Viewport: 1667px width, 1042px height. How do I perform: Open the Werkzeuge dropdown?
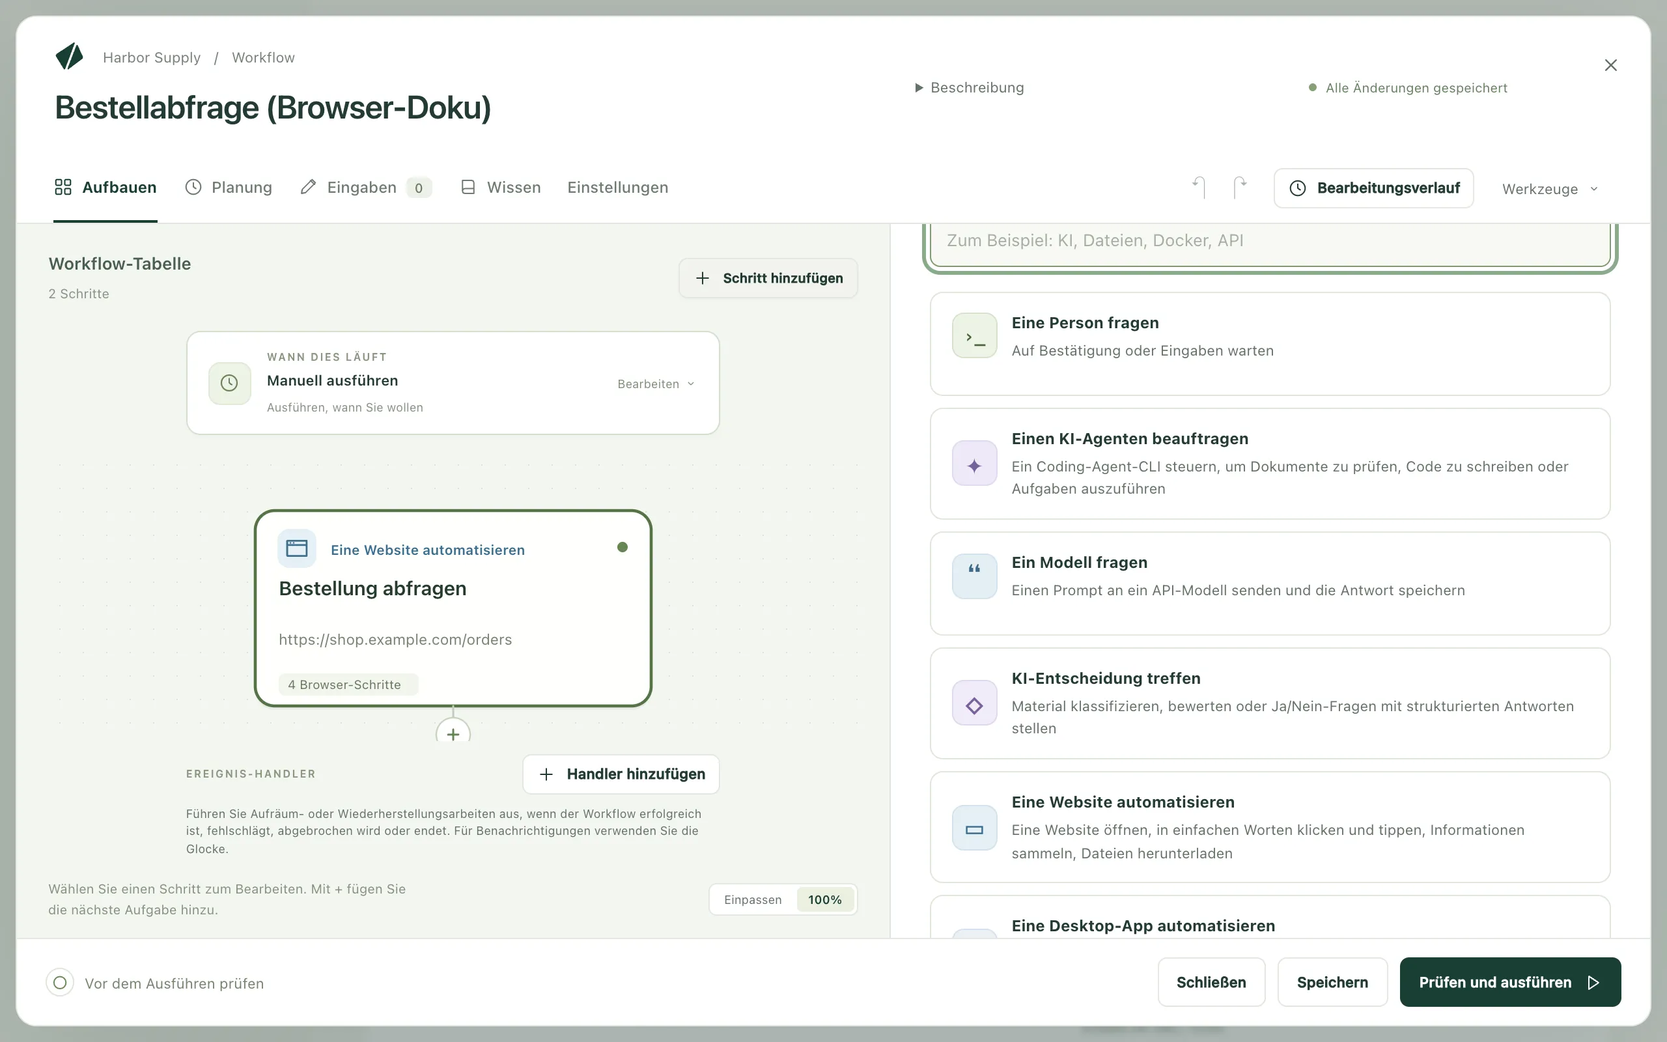coord(1550,189)
